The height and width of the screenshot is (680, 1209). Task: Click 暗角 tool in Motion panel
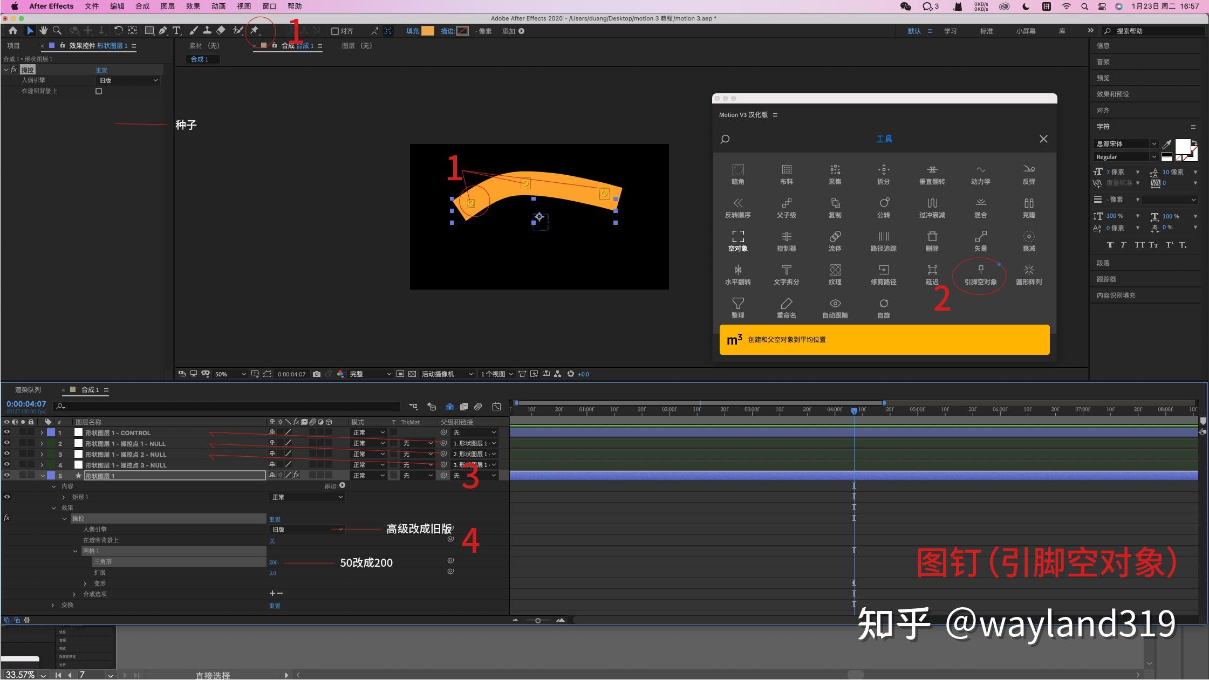click(x=737, y=175)
